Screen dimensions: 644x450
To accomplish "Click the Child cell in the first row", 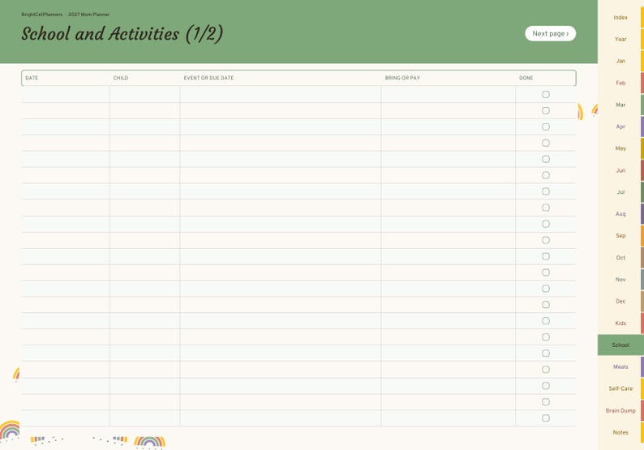I will coord(145,94).
